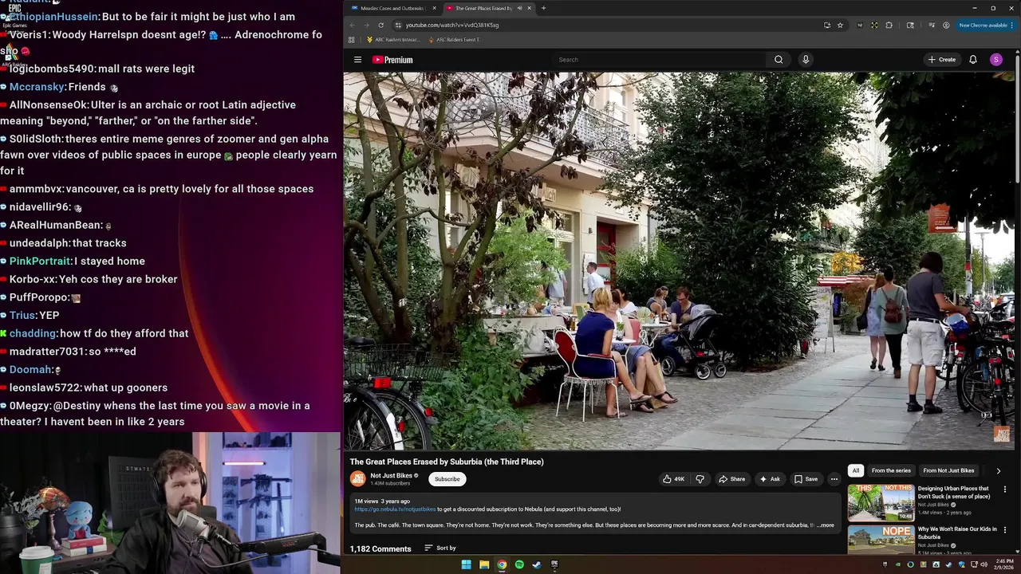Click the YouTube search input field
Image resolution: width=1021 pixels, height=574 pixels.
658,60
